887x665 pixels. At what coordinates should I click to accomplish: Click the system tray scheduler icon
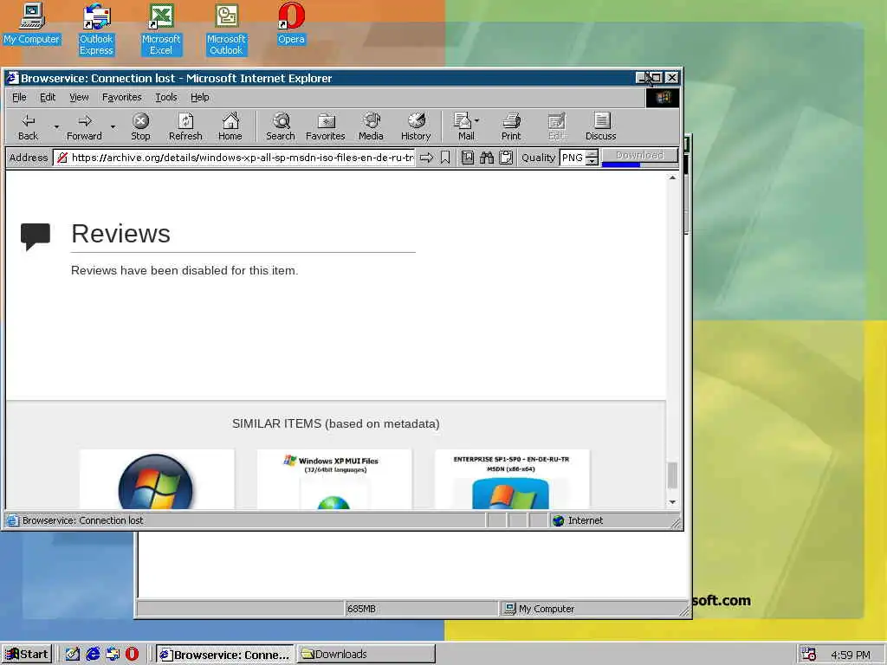(x=809, y=655)
